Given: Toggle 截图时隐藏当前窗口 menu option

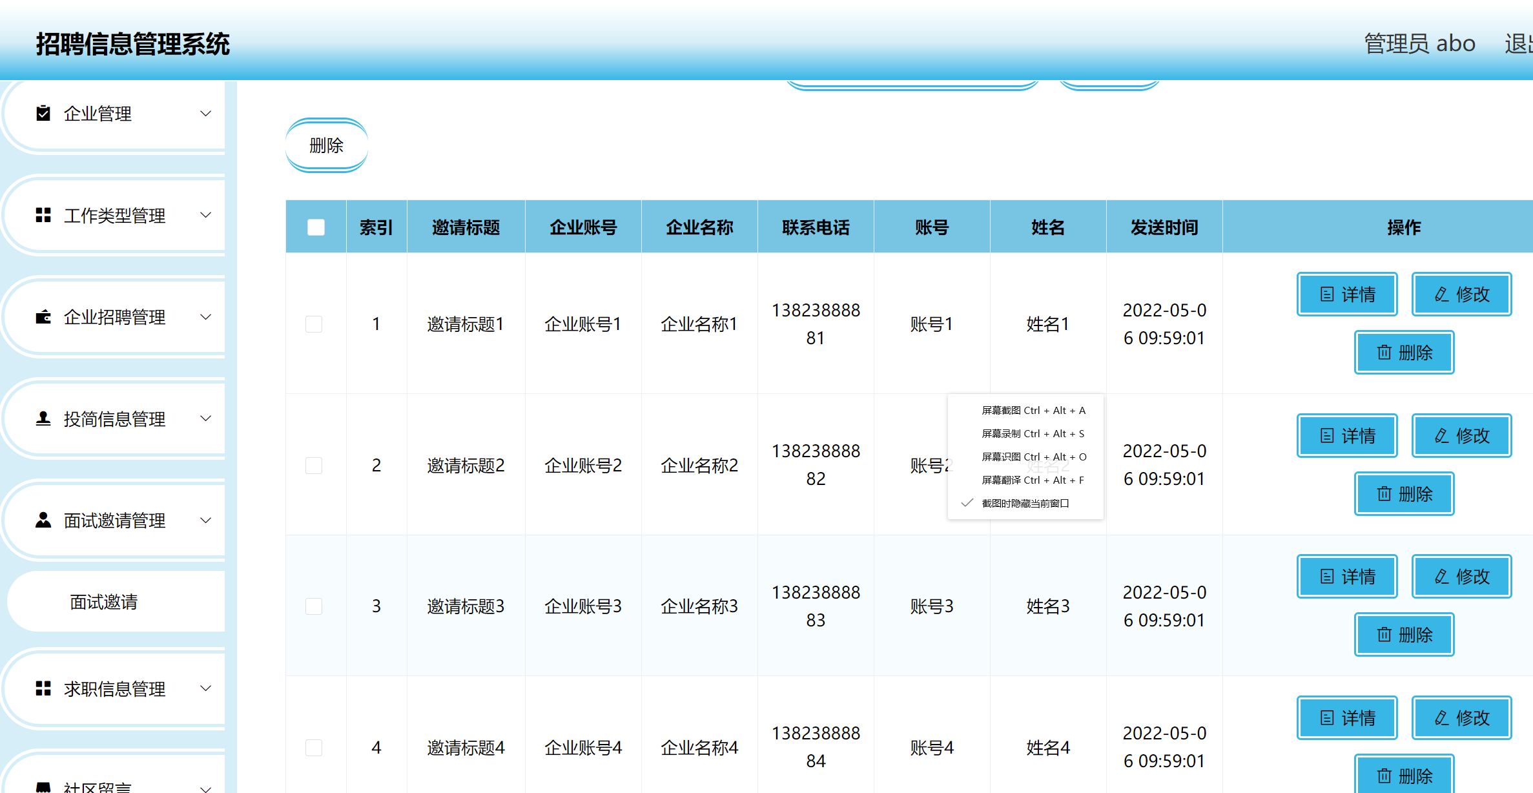Looking at the screenshot, I should point(1025,503).
